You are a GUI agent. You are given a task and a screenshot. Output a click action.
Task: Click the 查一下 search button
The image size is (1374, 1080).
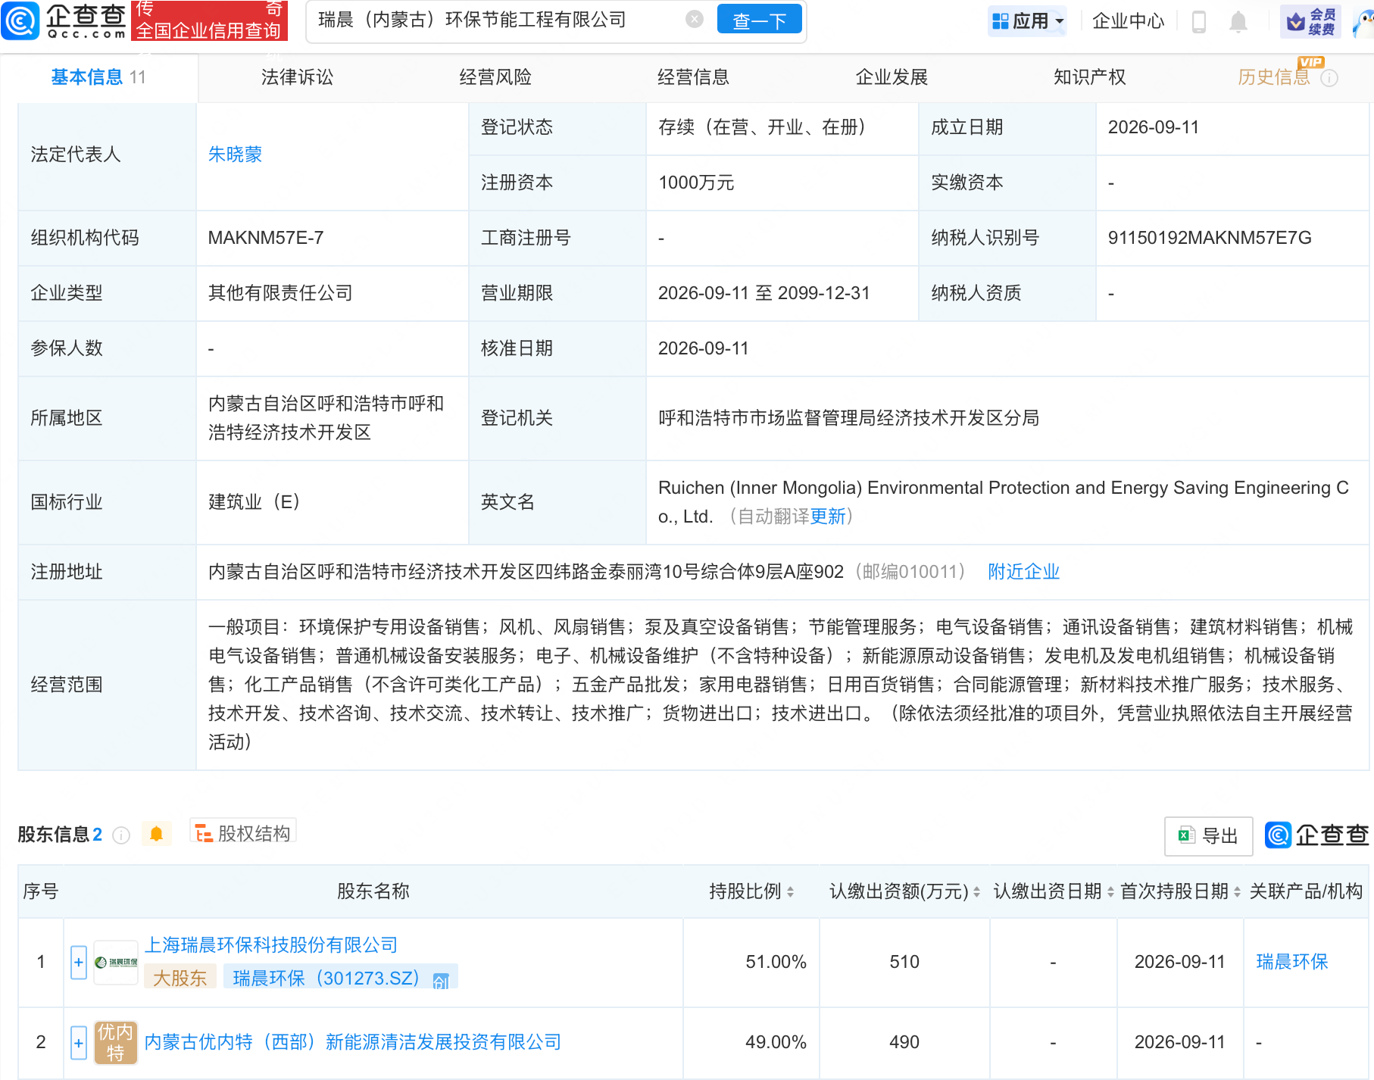(x=759, y=20)
